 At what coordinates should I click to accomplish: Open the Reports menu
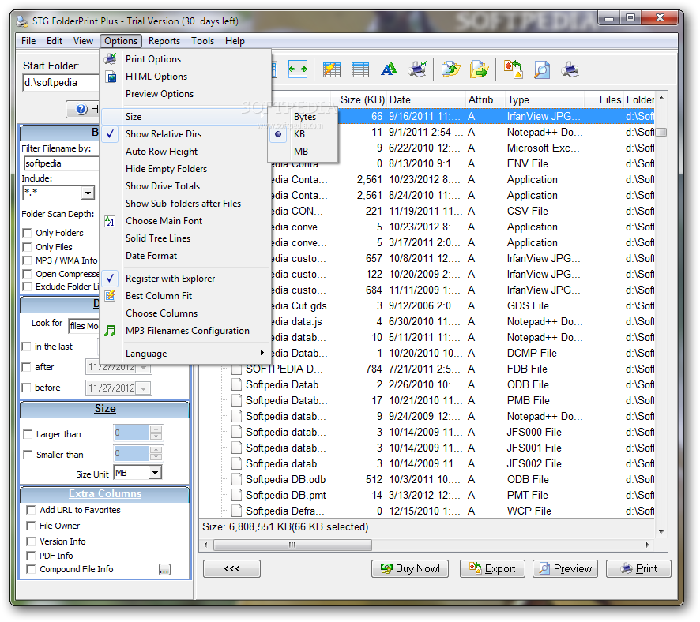click(164, 41)
